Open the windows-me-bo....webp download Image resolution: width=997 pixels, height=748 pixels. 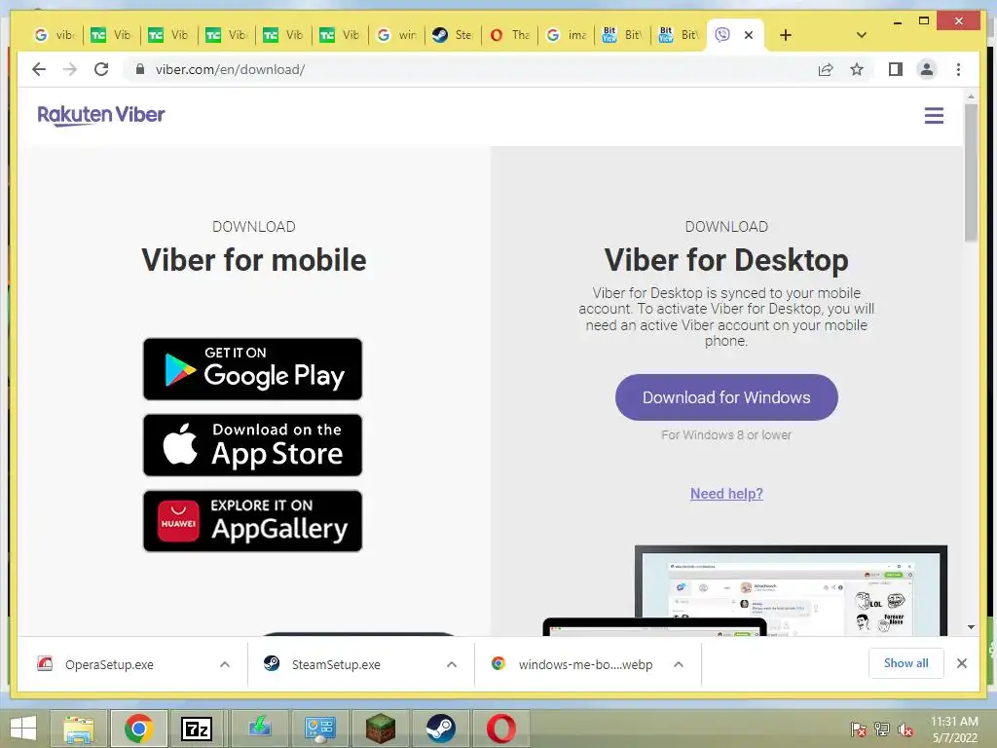coord(585,664)
